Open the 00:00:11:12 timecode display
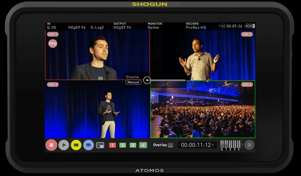The image size is (301, 176). (x=197, y=145)
